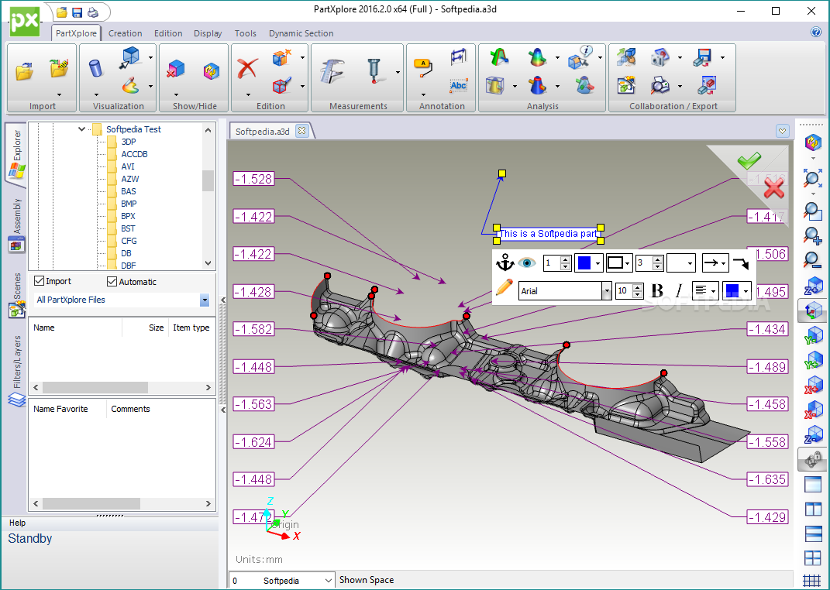Open the All PartXplore Files dropdown

pyautogui.click(x=205, y=300)
